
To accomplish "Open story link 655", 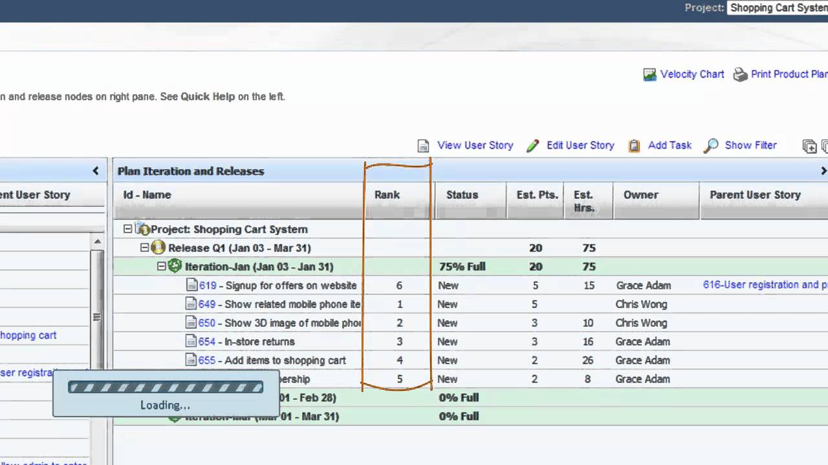I will (207, 360).
